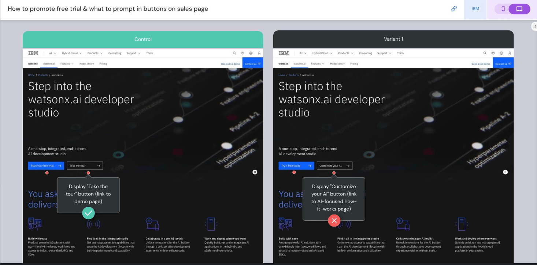This screenshot has height=265, width=537.
Task: Open the Hybrid Cloud dropdown in Control
Action: (x=71, y=53)
